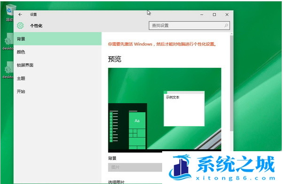Minimize the Settings window
Image resolution: width=284 pixels, height=184 pixels.
202,15
